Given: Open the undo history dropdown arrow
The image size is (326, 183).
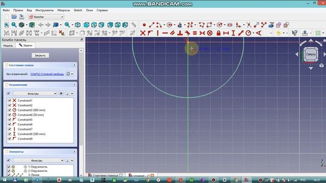Looking at the screenshot, I should click(x=284, y=33).
